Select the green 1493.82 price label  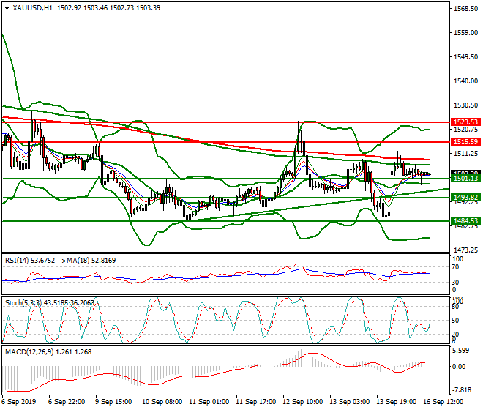click(x=465, y=198)
